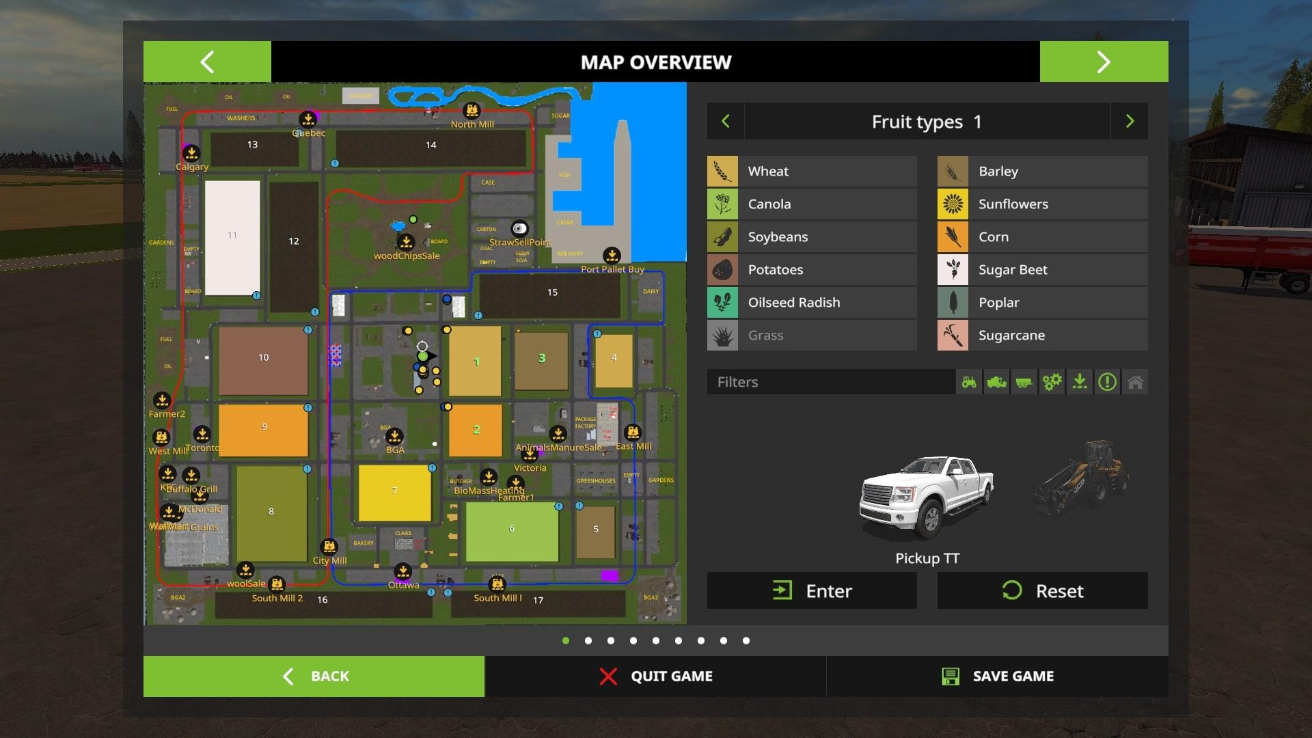The width and height of the screenshot is (1312, 738).
Task: Select the dimmed JCB loader thumbnail
Action: pos(1081,474)
